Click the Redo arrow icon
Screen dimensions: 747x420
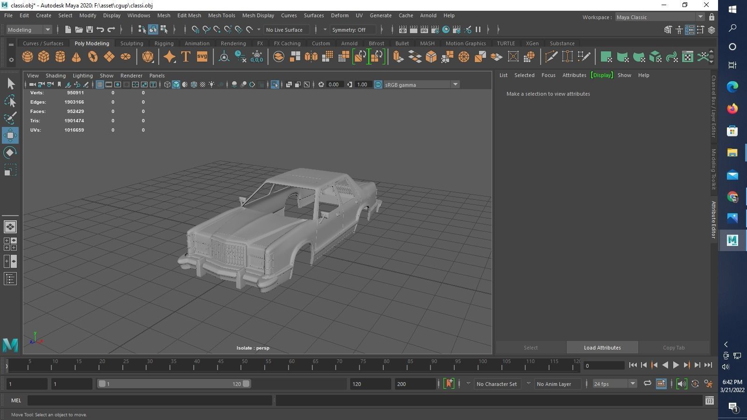coord(111,29)
